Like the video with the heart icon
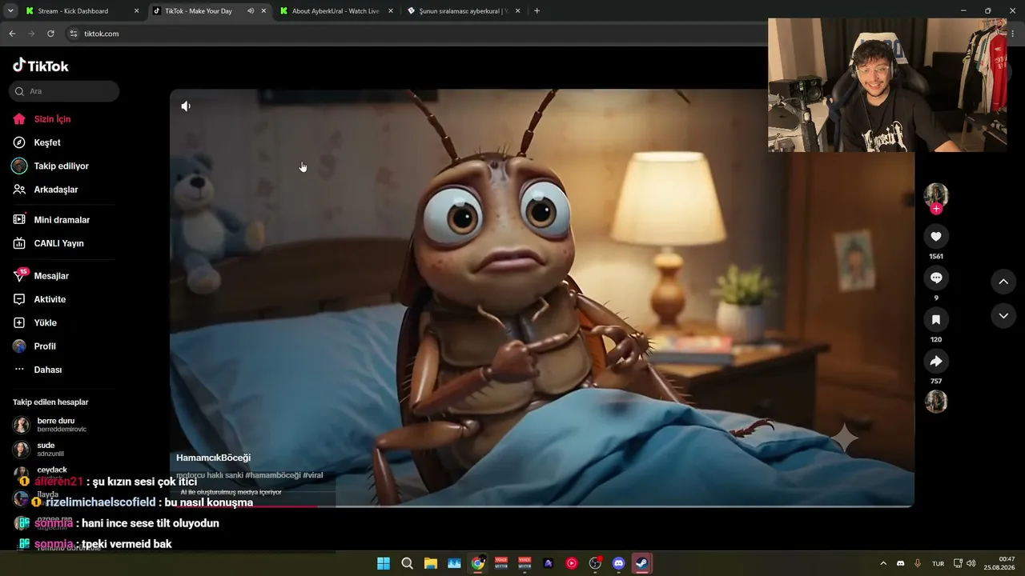Image resolution: width=1025 pixels, height=576 pixels. coord(936,236)
